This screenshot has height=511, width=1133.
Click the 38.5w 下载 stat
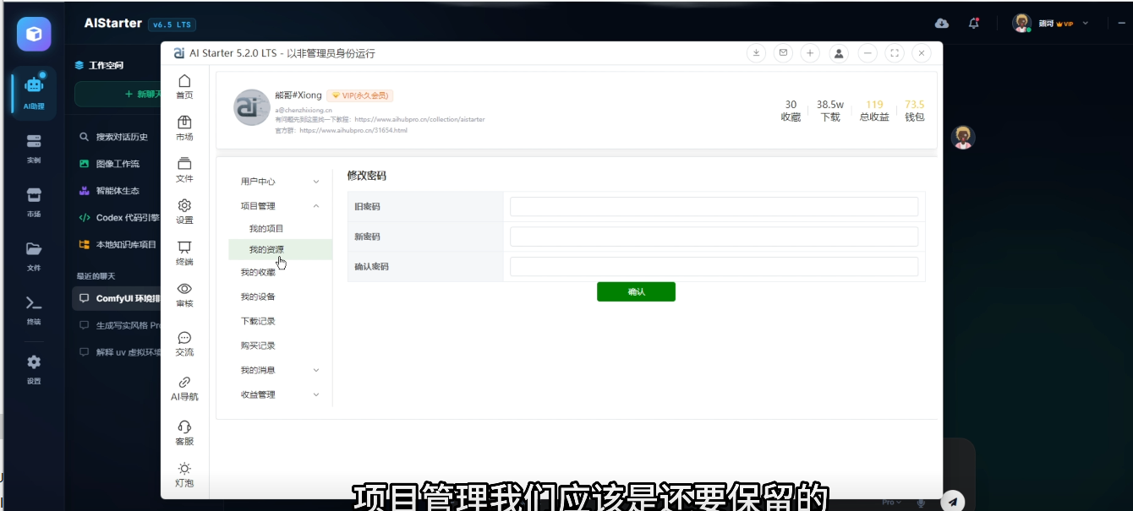click(x=830, y=111)
